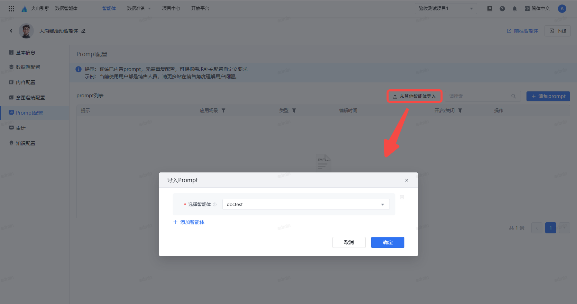Open the 智能体 top menu
This screenshot has height=304, width=577.
point(109,9)
